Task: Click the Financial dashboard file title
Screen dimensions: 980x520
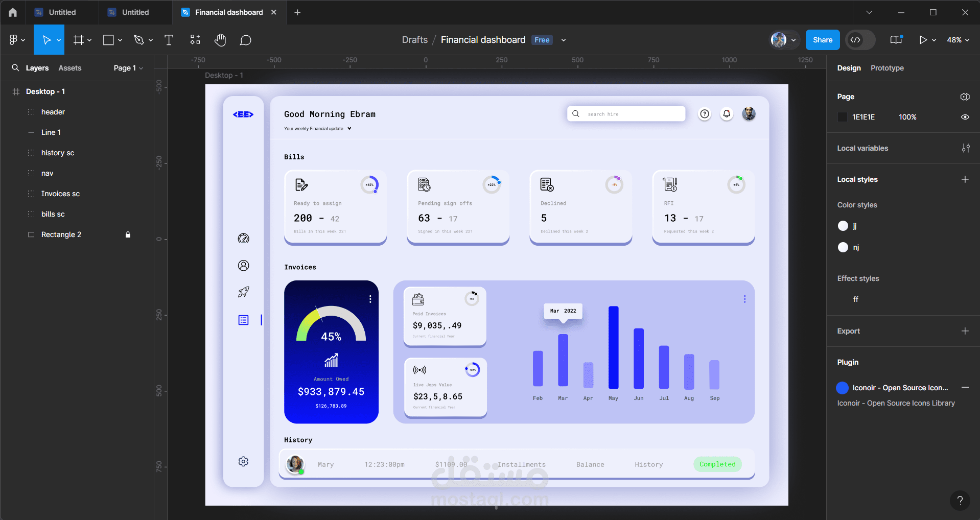Action: click(483, 40)
